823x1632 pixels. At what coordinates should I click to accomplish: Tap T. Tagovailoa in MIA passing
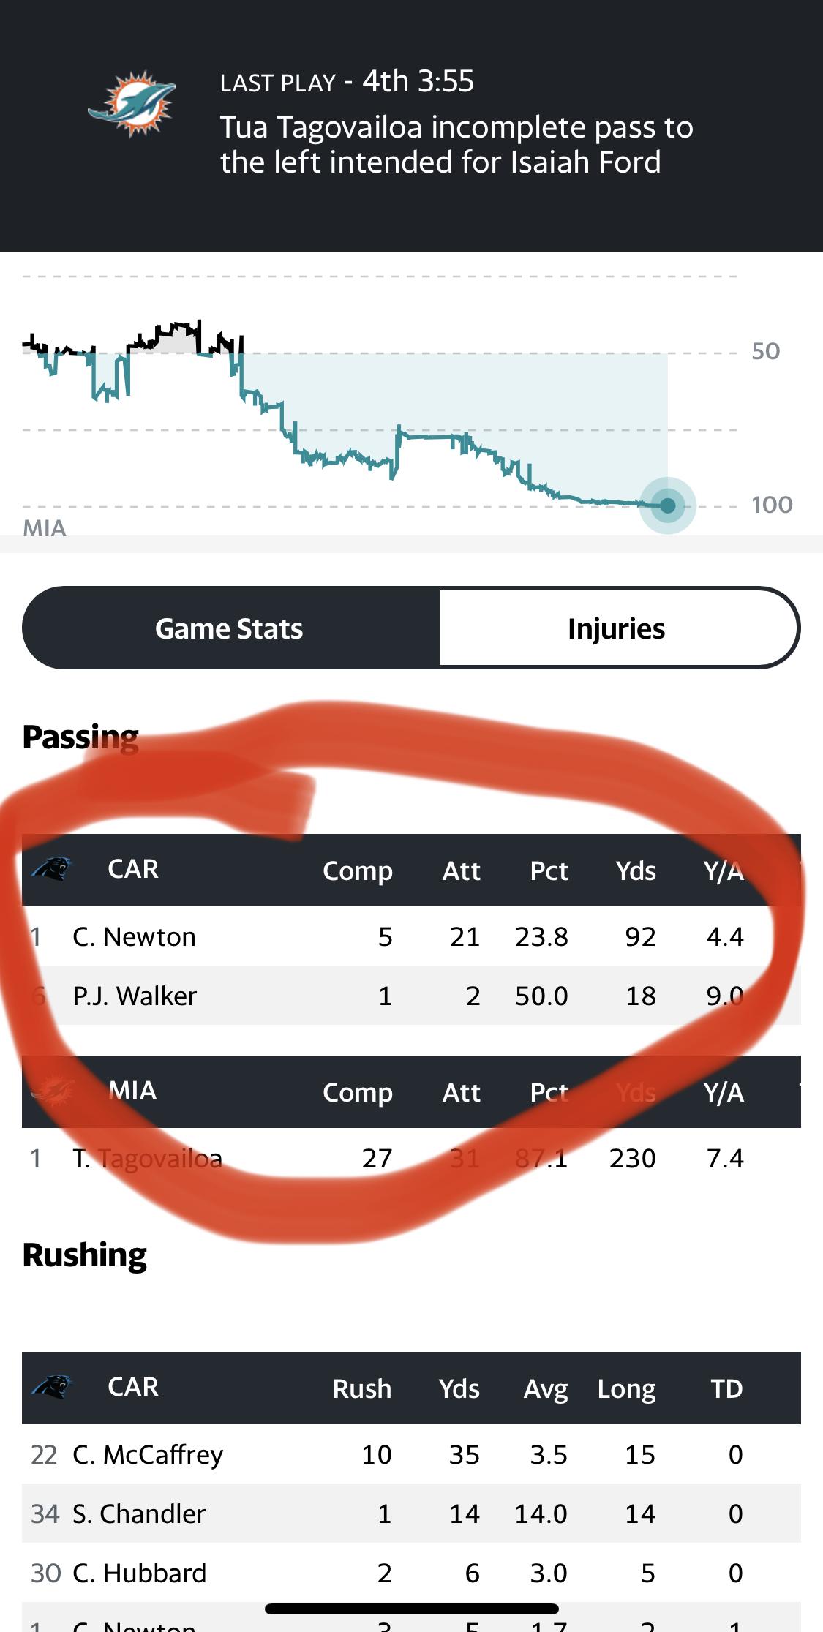pyautogui.click(x=148, y=1159)
